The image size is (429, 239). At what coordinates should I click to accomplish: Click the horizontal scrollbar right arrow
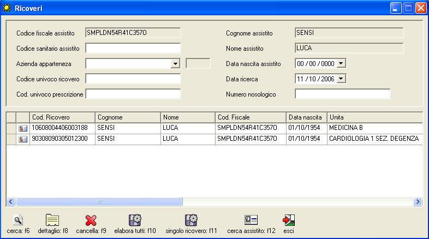[418, 202]
